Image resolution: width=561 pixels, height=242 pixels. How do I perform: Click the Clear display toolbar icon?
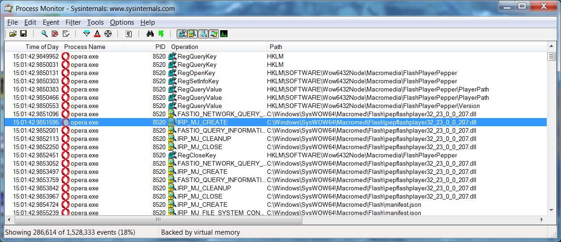(66, 34)
